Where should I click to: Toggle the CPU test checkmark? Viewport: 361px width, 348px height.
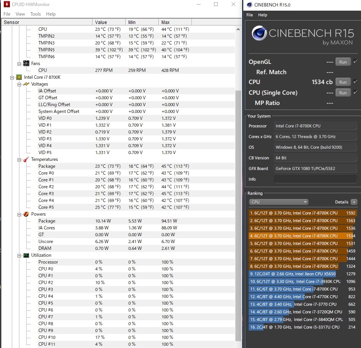tap(355, 81)
